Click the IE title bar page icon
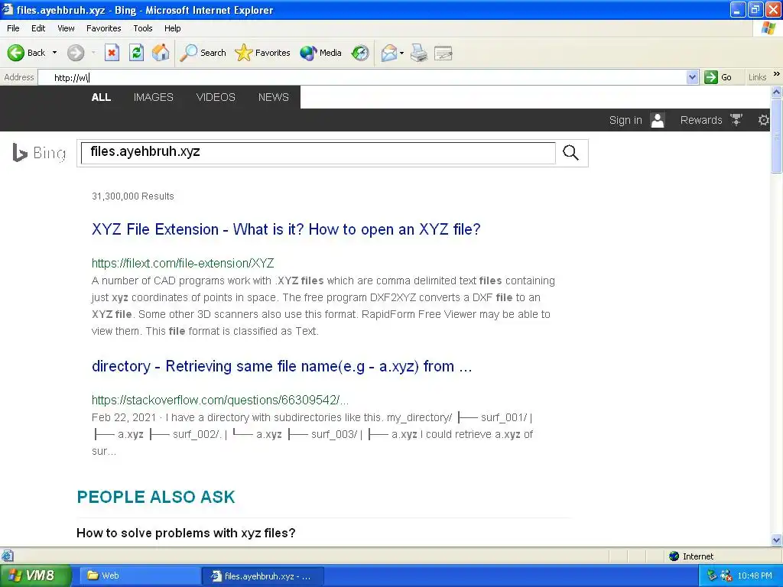The image size is (783, 587). point(8,9)
